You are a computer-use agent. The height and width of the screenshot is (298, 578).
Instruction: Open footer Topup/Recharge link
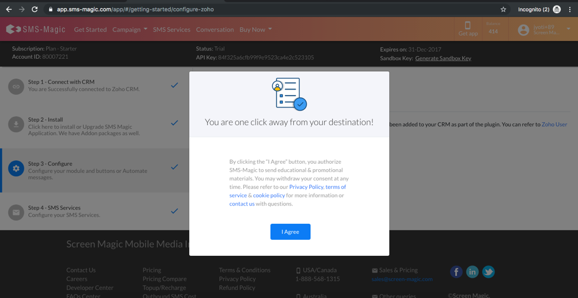[x=164, y=288]
